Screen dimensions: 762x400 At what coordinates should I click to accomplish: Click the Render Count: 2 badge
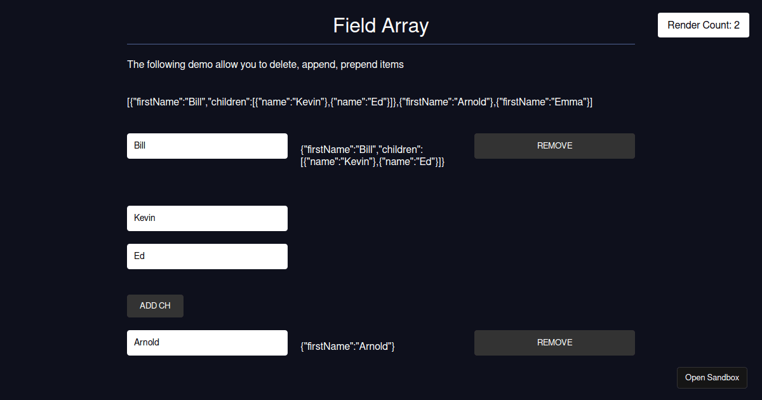(704, 25)
